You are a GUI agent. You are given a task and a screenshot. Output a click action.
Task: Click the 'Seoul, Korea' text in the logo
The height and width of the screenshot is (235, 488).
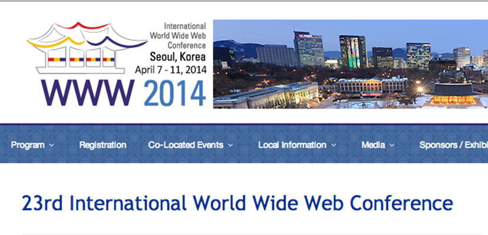coord(178,57)
